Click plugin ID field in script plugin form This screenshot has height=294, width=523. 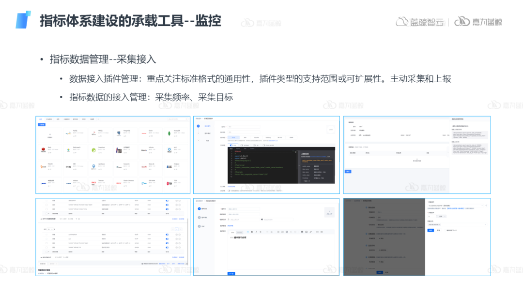(x=244, y=127)
